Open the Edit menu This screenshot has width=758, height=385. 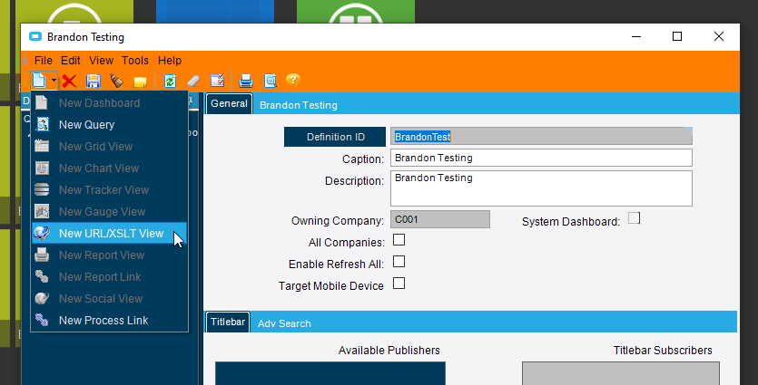(x=71, y=61)
